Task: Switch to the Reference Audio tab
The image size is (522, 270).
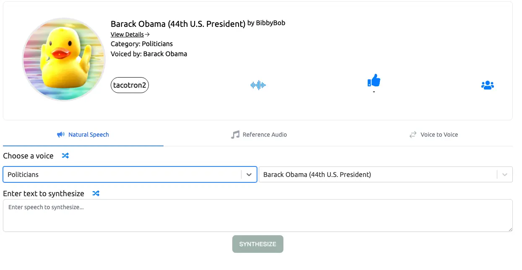Action: pos(259,135)
